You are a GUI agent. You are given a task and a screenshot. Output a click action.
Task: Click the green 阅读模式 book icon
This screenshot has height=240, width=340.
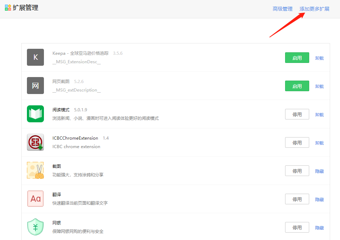tap(35, 114)
